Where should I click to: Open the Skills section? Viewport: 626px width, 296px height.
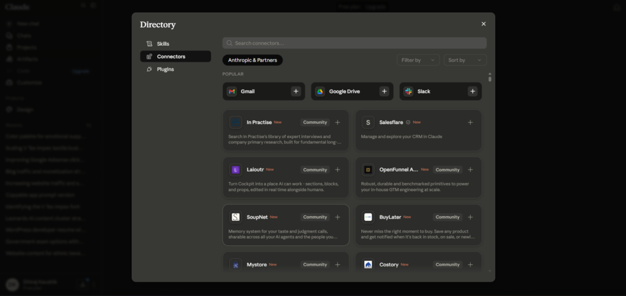(175, 44)
